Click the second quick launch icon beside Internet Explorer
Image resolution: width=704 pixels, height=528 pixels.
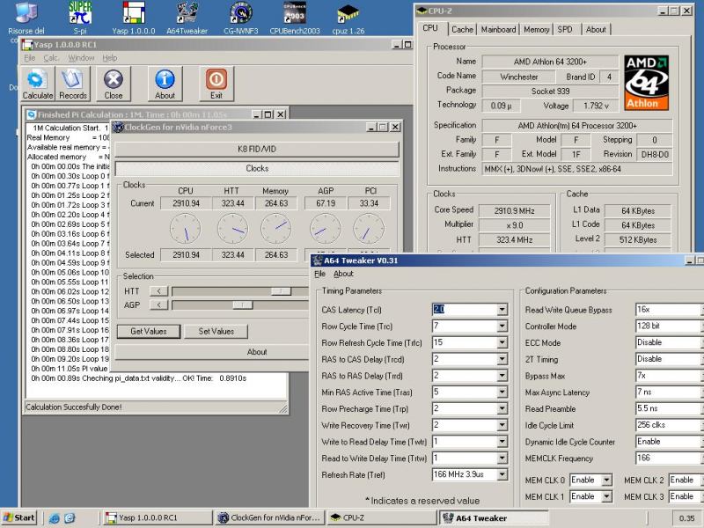70,518
